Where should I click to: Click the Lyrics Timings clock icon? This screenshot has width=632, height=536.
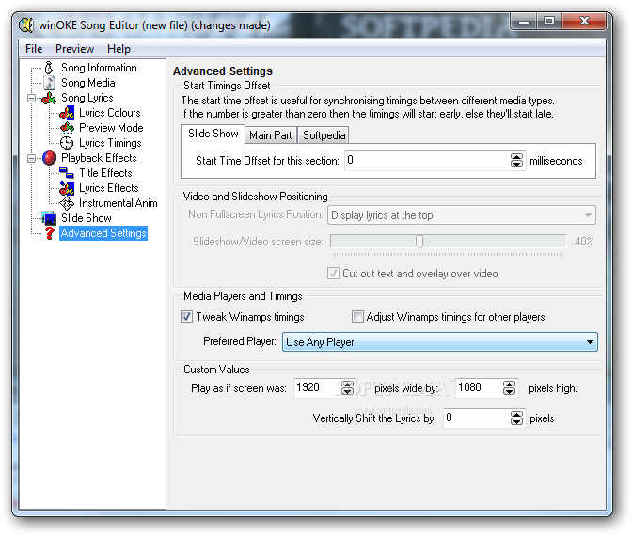(x=67, y=143)
